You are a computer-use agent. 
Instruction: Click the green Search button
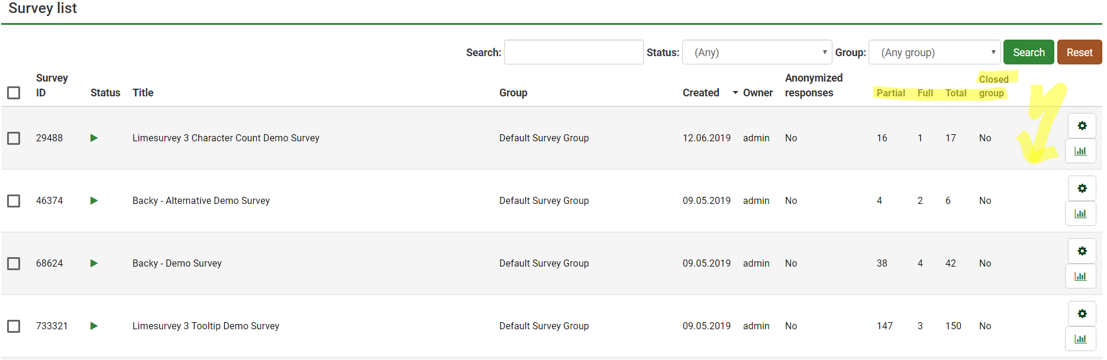[x=1028, y=53]
